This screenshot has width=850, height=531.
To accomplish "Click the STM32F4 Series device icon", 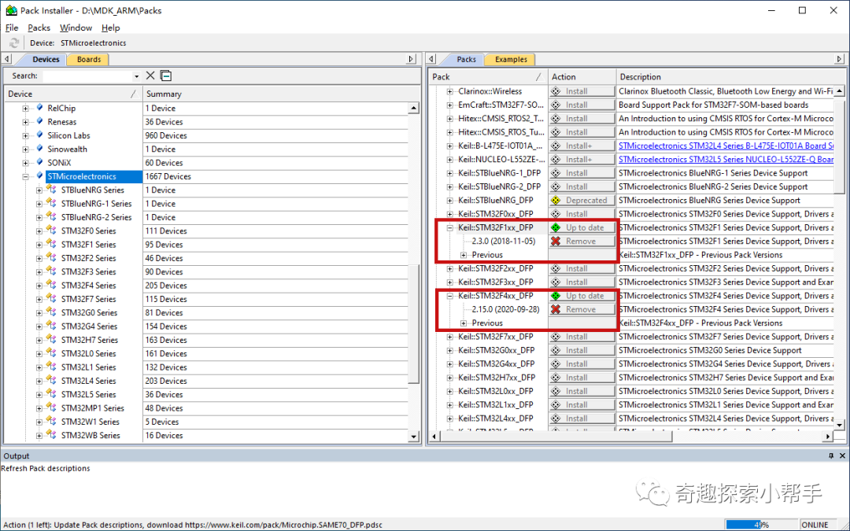I will pyautogui.click(x=51, y=285).
